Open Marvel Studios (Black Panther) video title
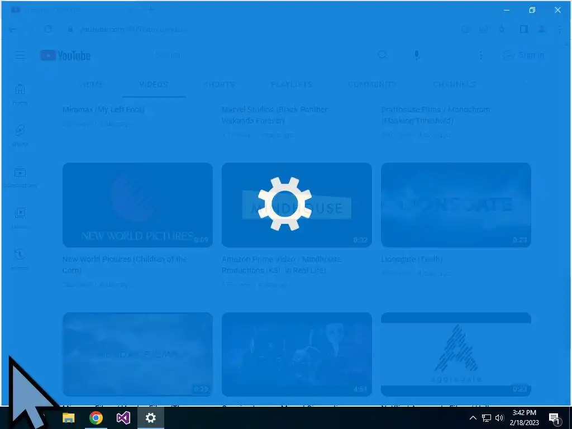Image resolution: width=572 pixels, height=429 pixels. click(275, 115)
